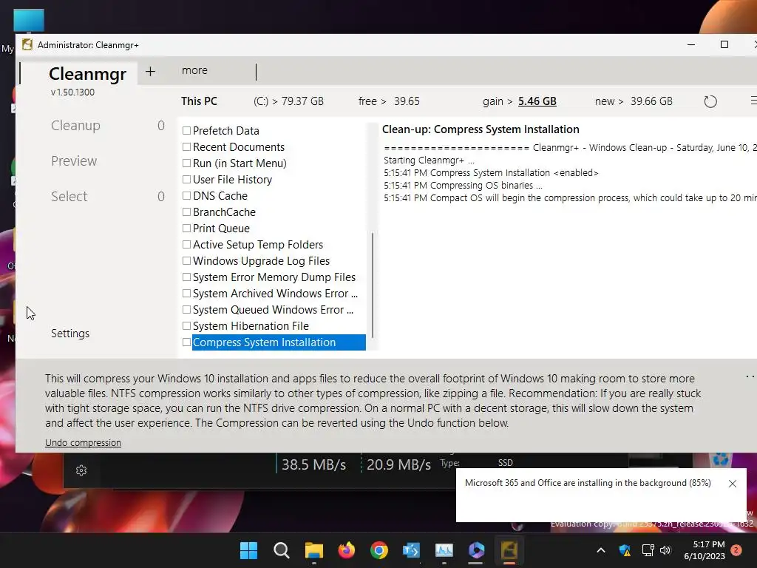Click the (C:) > 79.37 GB drive text

point(288,101)
